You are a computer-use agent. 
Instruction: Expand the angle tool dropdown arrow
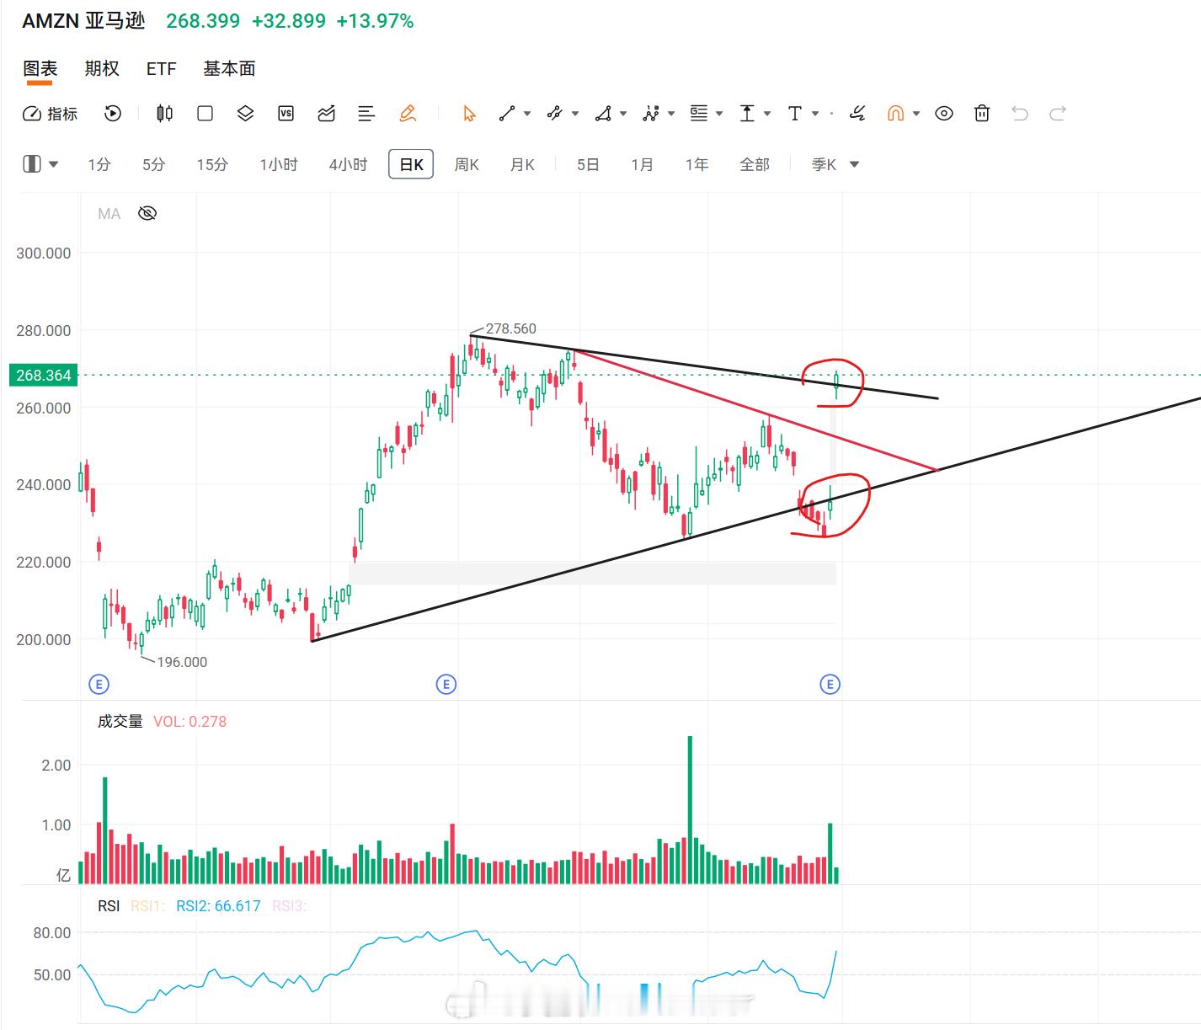(x=623, y=114)
